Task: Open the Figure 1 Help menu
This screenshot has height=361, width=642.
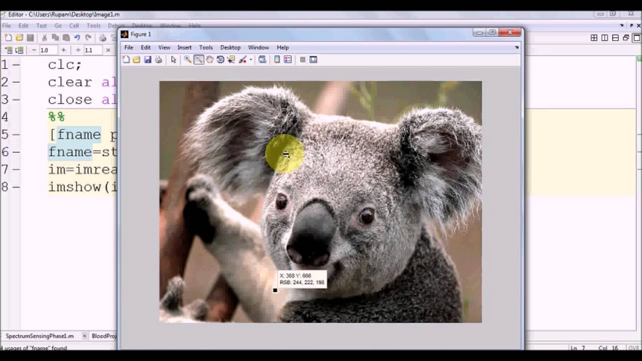Action: click(283, 47)
